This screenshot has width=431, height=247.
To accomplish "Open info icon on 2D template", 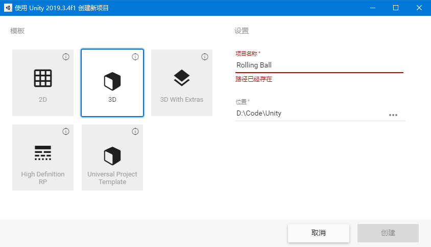I will [x=66, y=57].
